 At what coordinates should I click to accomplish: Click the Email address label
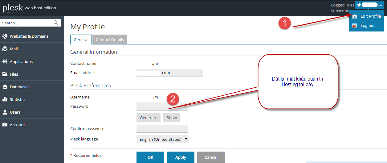pyautogui.click(x=83, y=73)
